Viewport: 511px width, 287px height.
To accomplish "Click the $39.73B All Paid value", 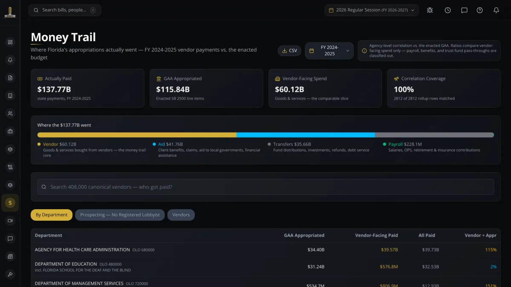I will click(431, 250).
